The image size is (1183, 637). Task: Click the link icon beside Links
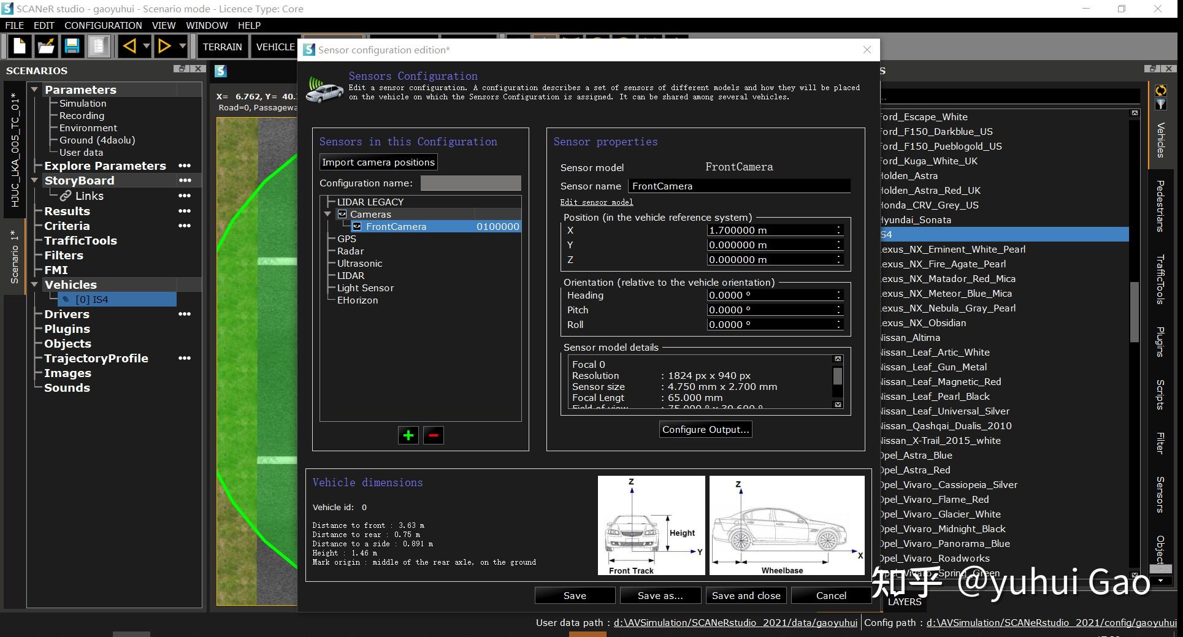pos(66,196)
